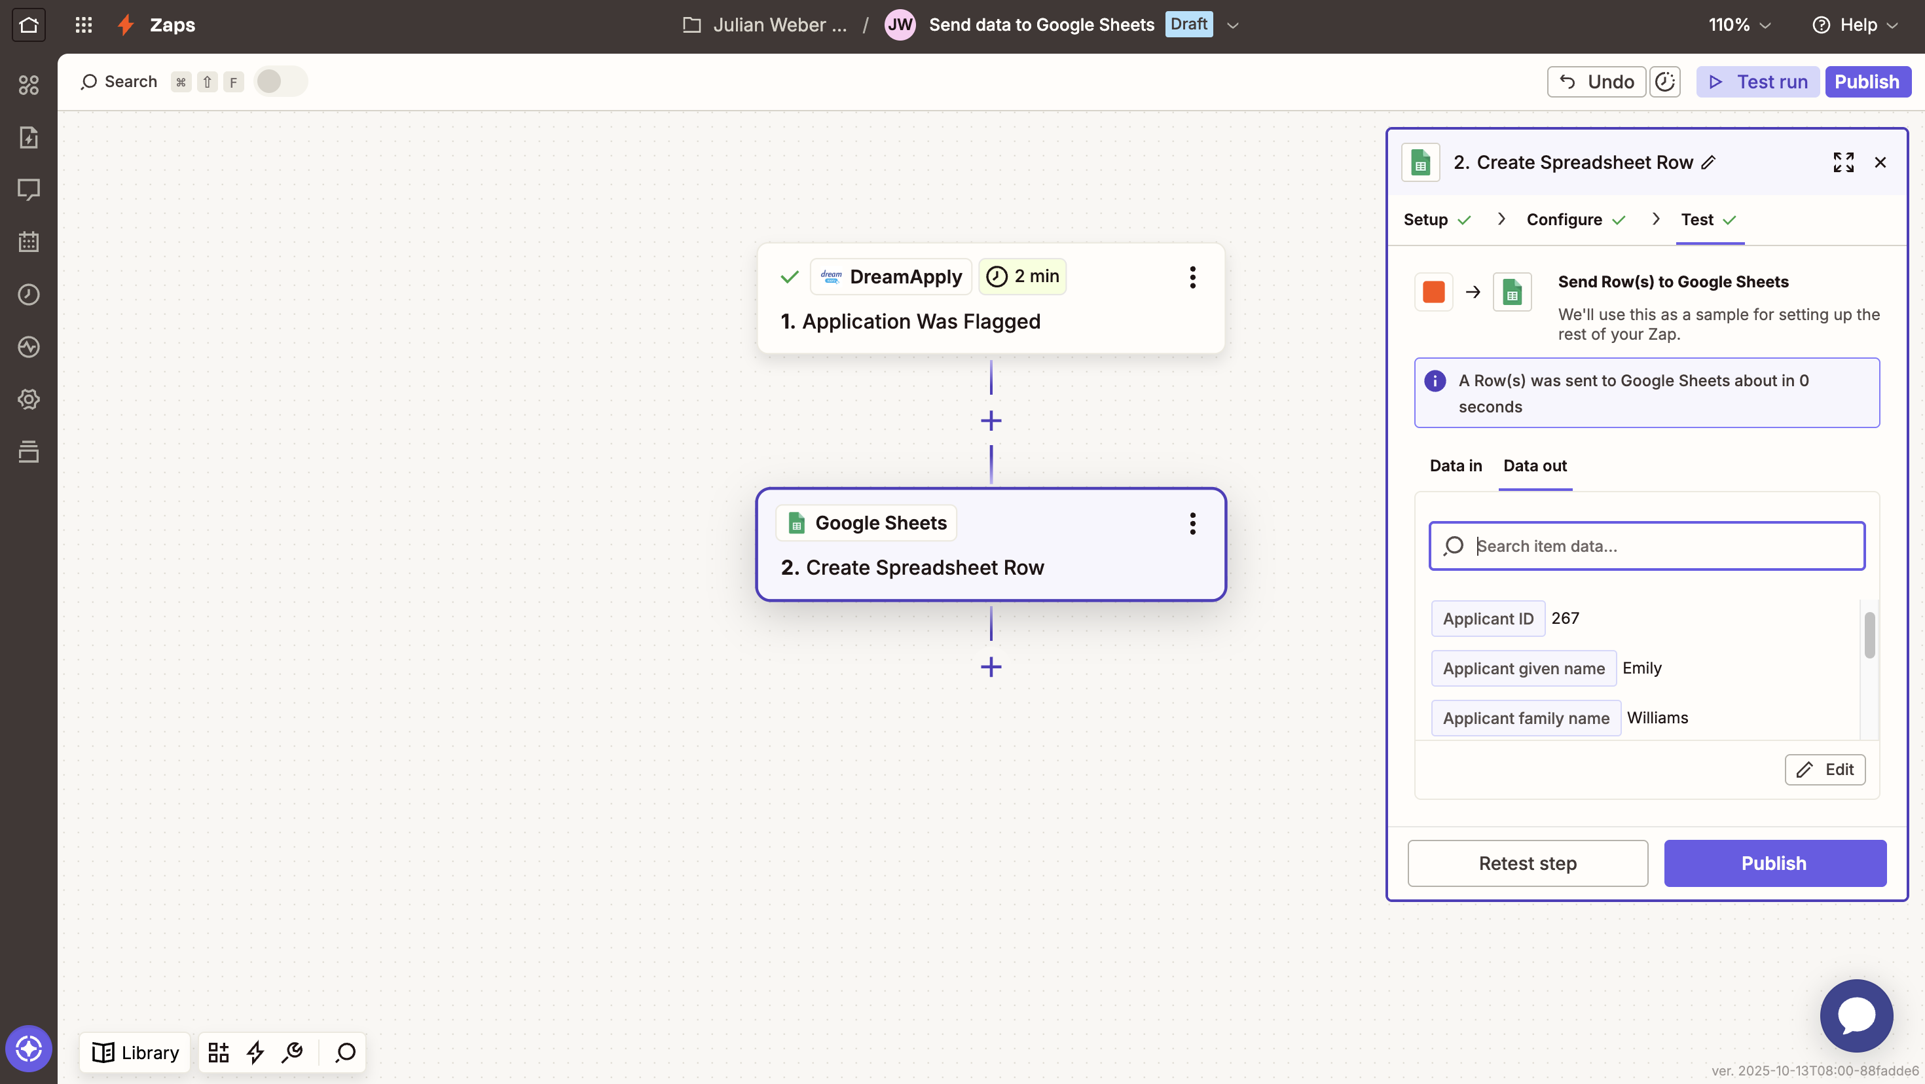Click the version history clock icon beside Undo
This screenshot has height=1084, width=1925.
pyautogui.click(x=1665, y=81)
